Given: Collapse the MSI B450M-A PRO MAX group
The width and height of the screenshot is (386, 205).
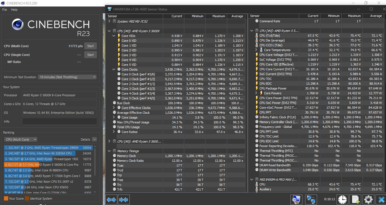Looking at the screenshot, I should point(251,180).
